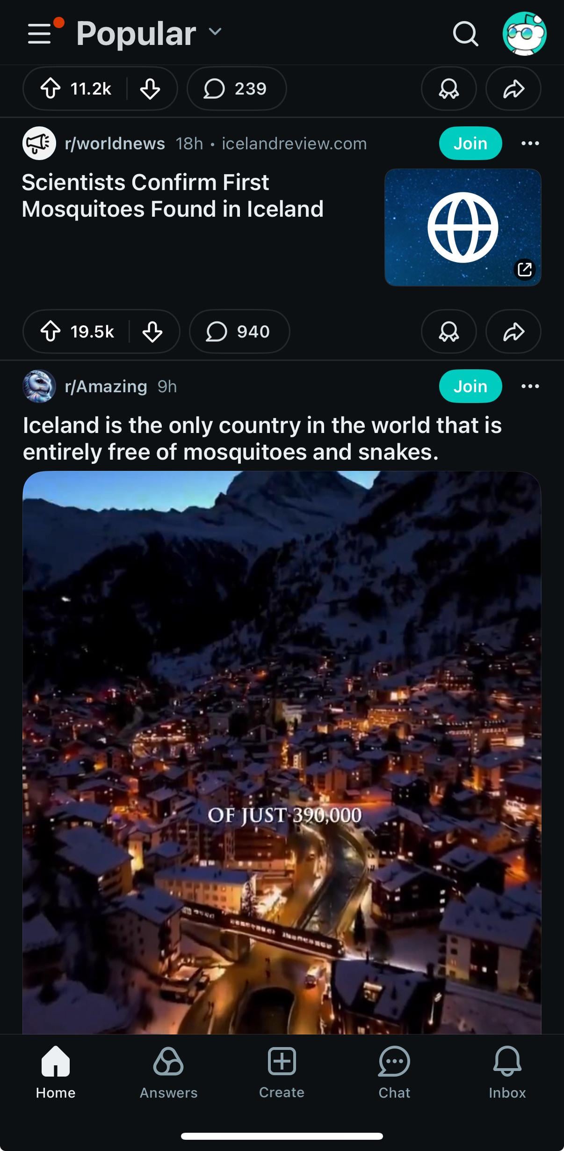Upvote the worldnews mosquitoes post
The width and height of the screenshot is (564, 1151).
(51, 331)
